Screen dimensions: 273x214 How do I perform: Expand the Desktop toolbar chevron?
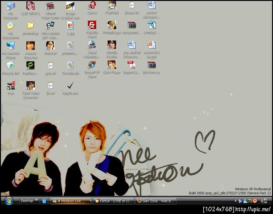pyautogui.click(x=36, y=200)
